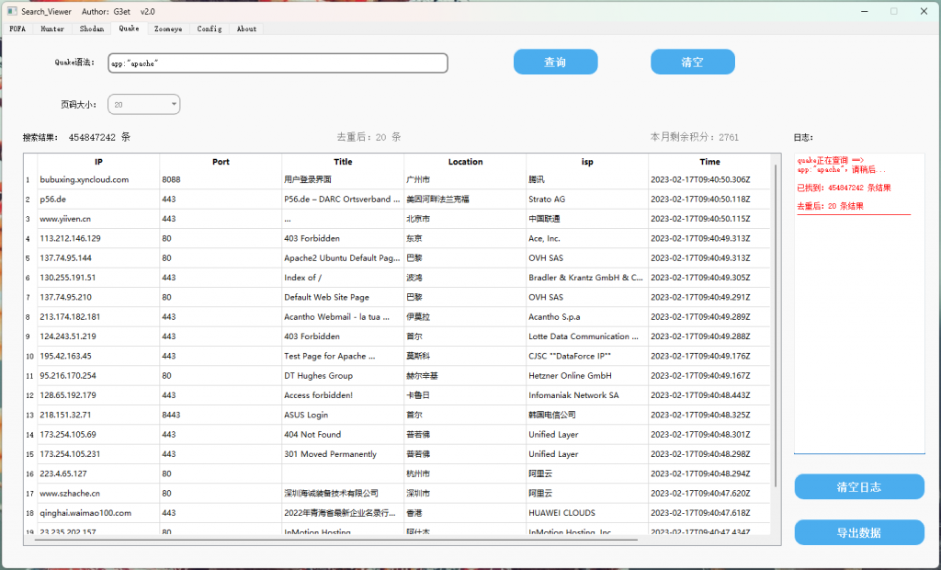Click the 查询 query button
Viewport: 941px width, 570px height.
(555, 62)
